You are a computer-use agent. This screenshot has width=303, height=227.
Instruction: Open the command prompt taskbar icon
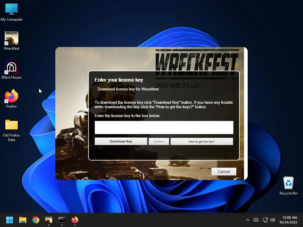[x=62, y=220]
